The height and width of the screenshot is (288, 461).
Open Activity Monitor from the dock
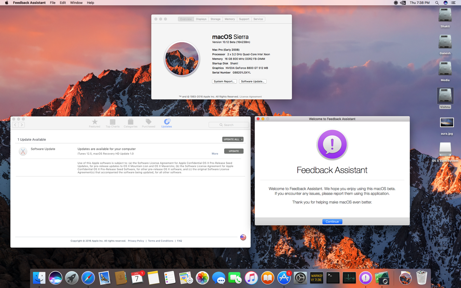click(x=349, y=278)
